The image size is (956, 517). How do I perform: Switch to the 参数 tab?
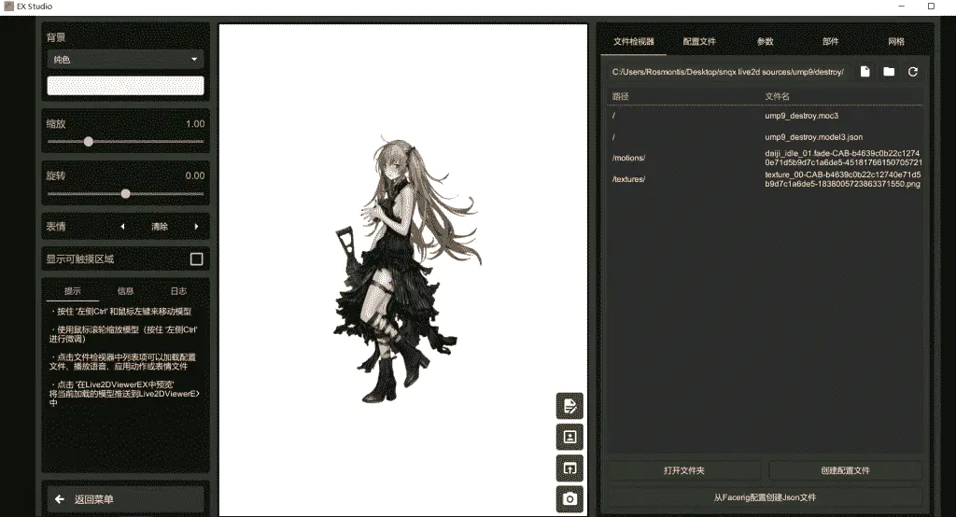765,41
